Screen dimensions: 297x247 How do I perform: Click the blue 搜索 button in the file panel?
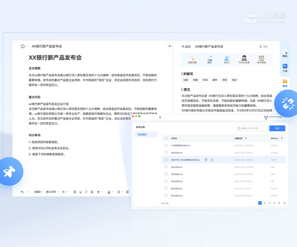click(277, 128)
